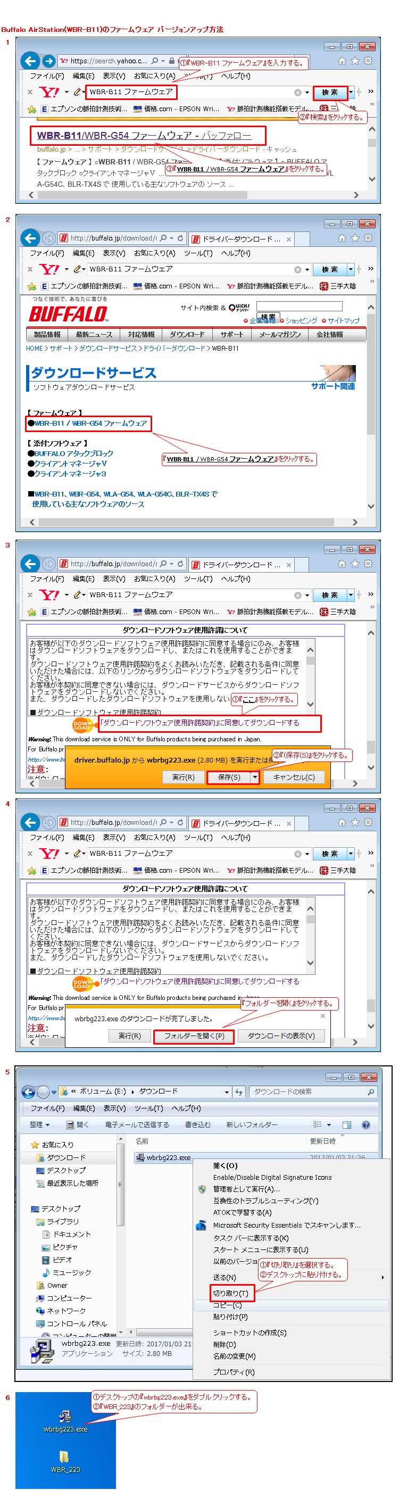This screenshot has height=1498, width=399.
Task: Open the Explorer address bar history dropdown
Action: click(x=227, y=1092)
